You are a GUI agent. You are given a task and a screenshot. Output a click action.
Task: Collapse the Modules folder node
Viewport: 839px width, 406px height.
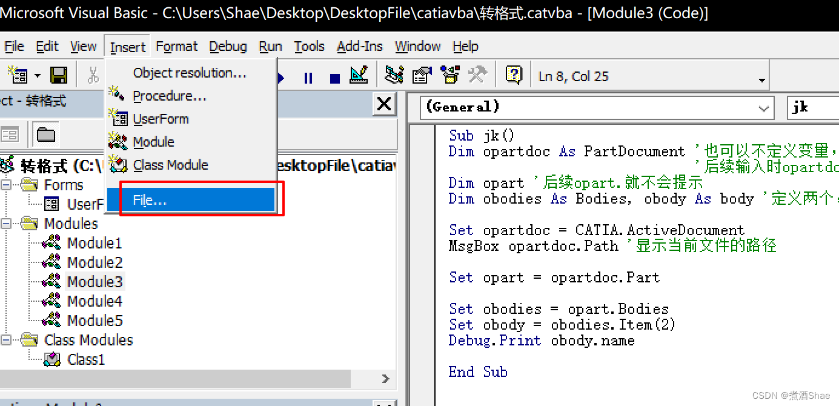point(5,224)
